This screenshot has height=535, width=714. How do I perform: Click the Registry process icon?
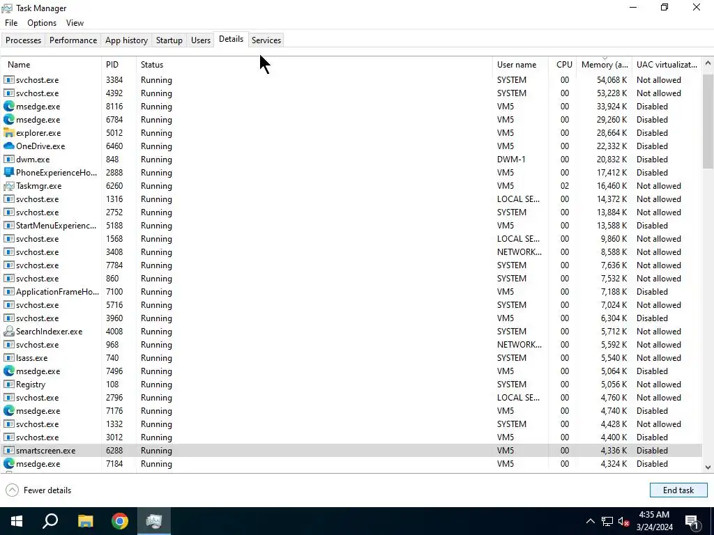[8, 384]
